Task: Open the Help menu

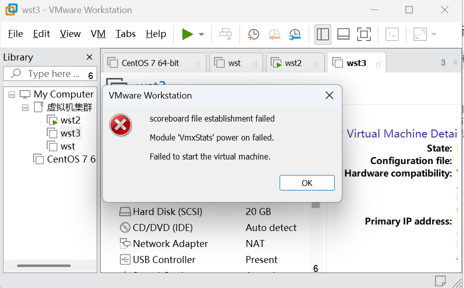Action: tap(156, 34)
